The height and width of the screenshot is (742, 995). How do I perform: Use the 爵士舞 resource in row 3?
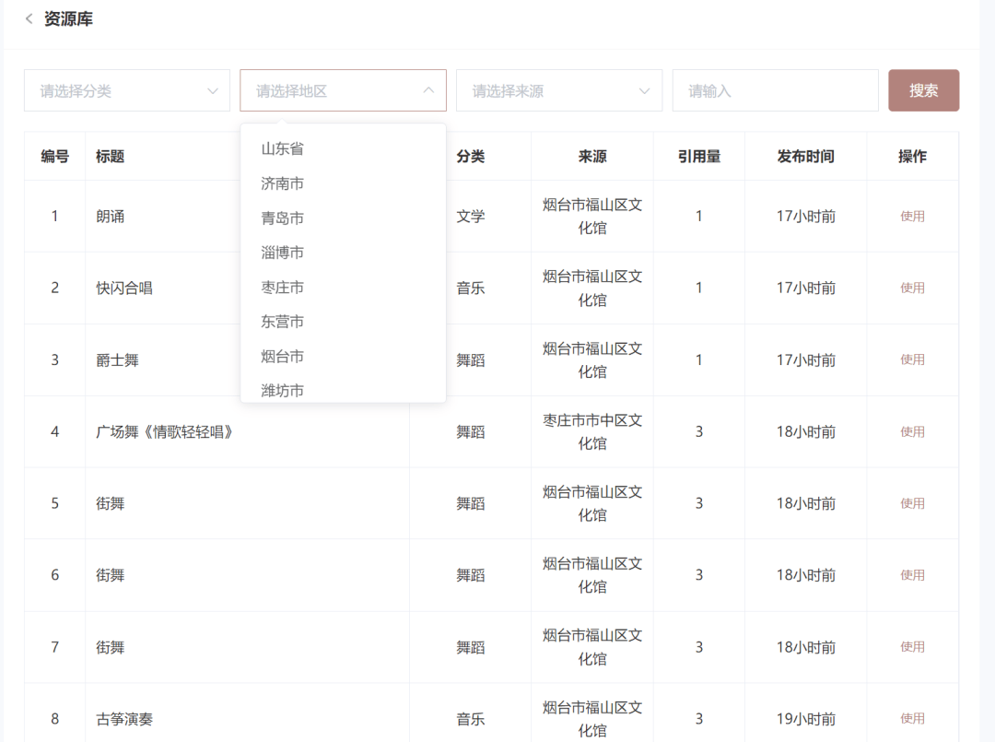(x=912, y=360)
